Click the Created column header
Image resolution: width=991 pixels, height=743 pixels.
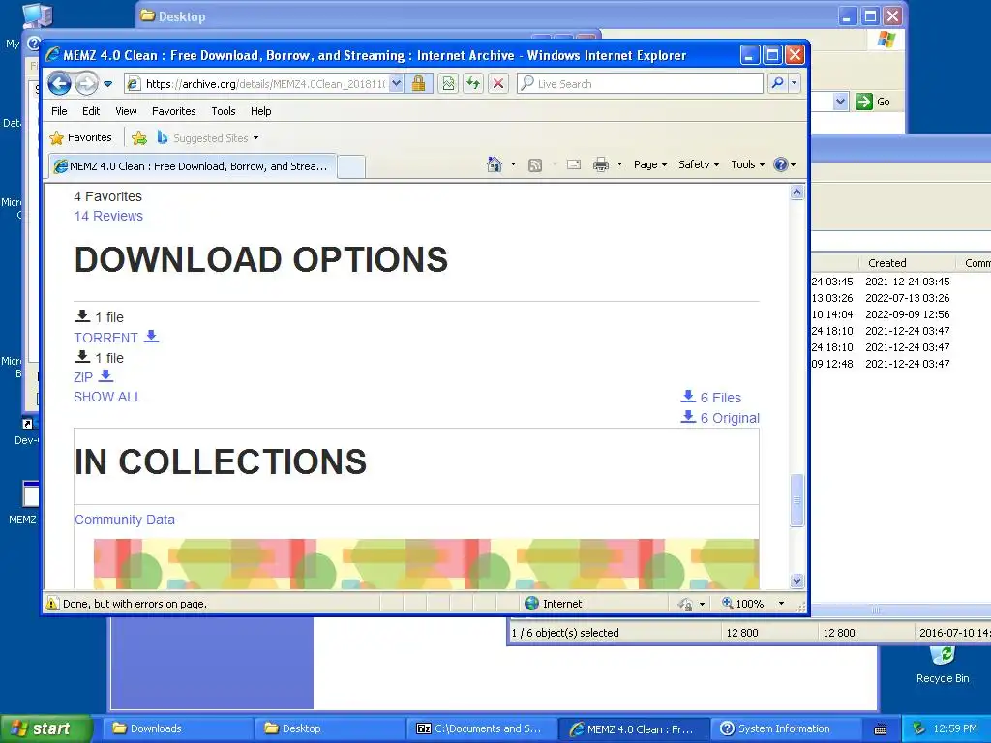coord(886,263)
